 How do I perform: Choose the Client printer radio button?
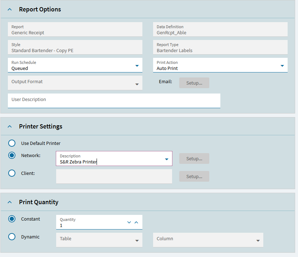tap(12, 173)
